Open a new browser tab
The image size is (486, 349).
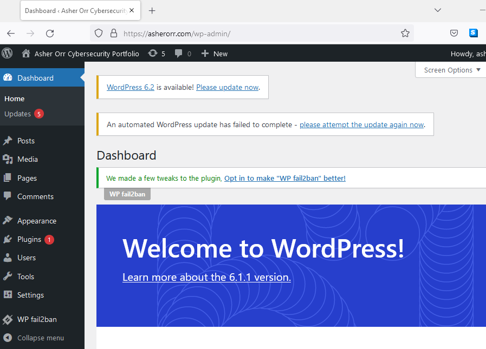(x=152, y=11)
